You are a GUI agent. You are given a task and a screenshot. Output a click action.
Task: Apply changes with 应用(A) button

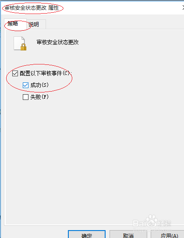(168, 234)
